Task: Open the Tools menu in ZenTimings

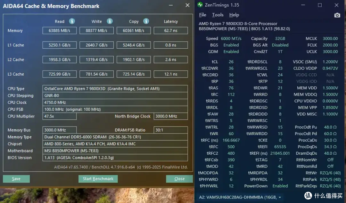Action: [x=218, y=15]
